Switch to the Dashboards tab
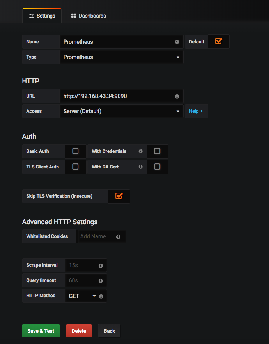The image size is (269, 344). coord(88,16)
